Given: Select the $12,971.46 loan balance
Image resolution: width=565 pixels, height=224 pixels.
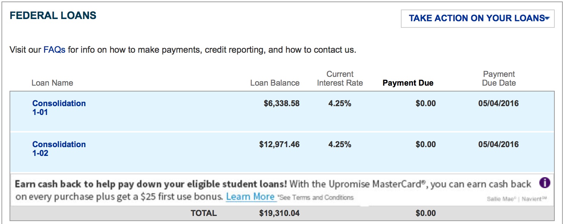Looking at the screenshot, I should pos(279,145).
